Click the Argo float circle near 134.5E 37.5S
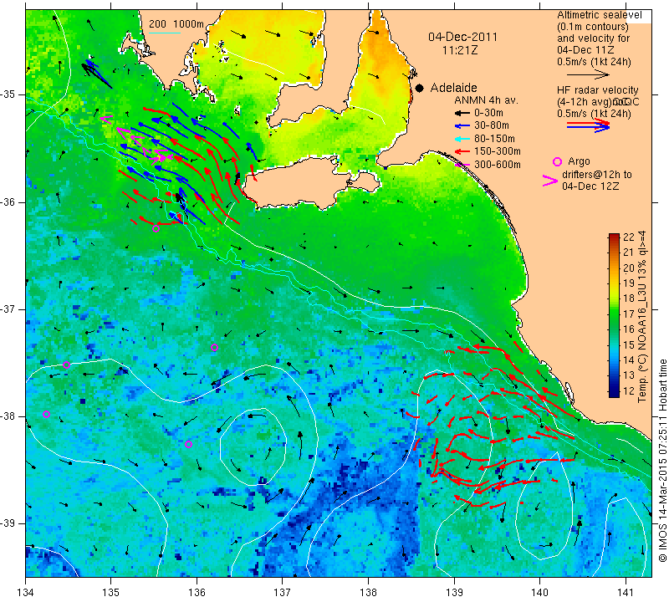Viewport: 669px width, 602px height. point(66,365)
